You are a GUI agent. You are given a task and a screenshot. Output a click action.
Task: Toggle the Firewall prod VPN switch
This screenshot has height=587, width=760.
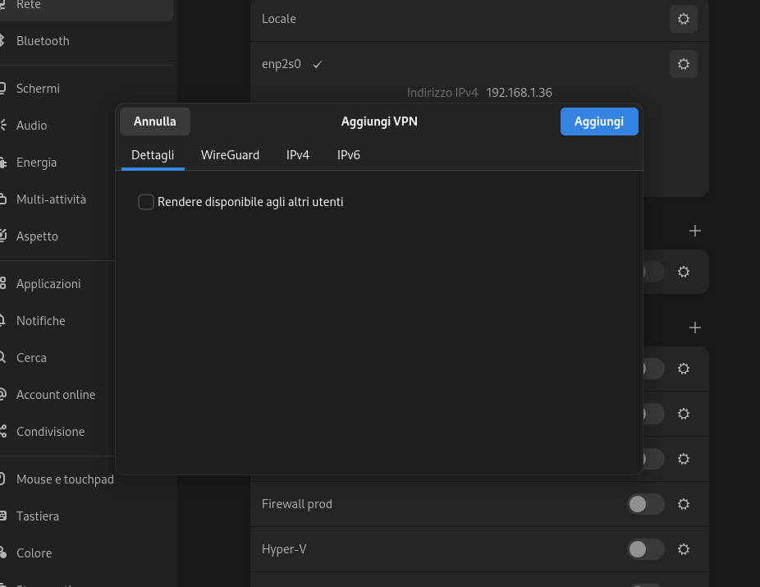tap(645, 504)
